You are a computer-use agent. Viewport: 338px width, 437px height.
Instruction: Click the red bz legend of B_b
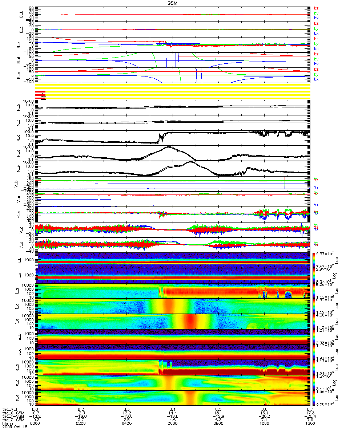pyautogui.click(x=316, y=8)
